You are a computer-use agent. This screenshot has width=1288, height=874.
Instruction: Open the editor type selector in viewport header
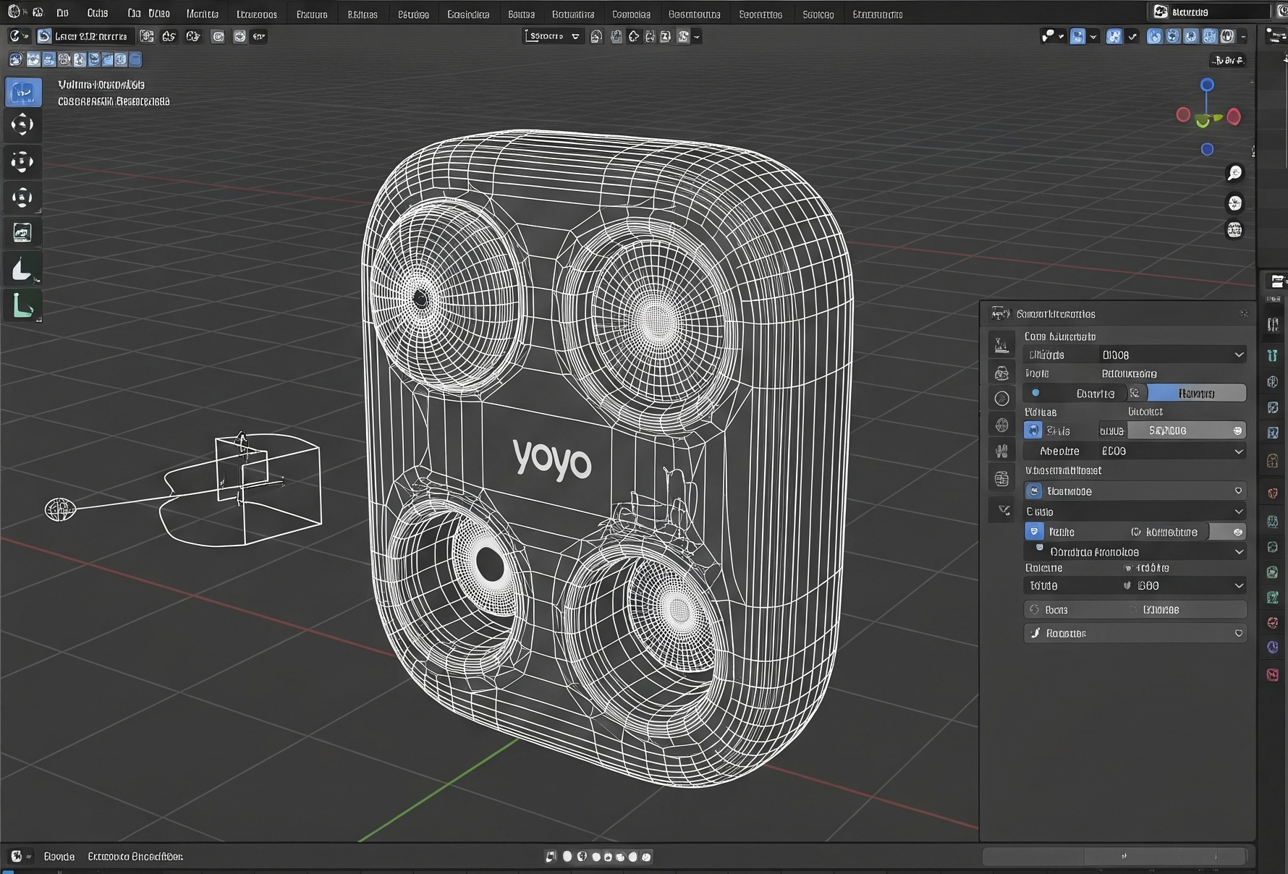click(18, 36)
